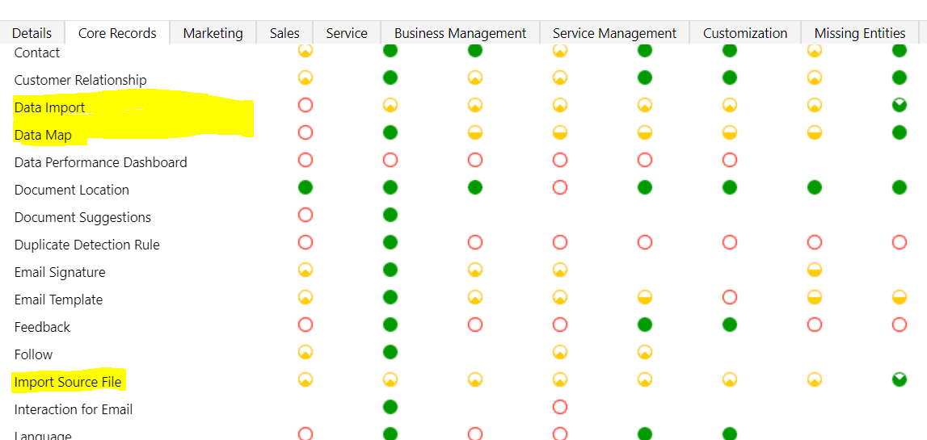This screenshot has height=440, width=927.
Task: Click the green circle in Follow row
Action: point(390,352)
